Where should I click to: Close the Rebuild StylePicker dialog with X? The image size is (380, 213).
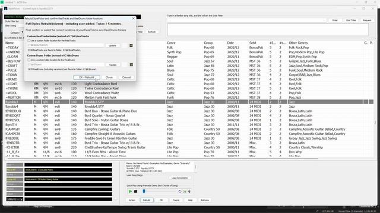click(x=133, y=18)
